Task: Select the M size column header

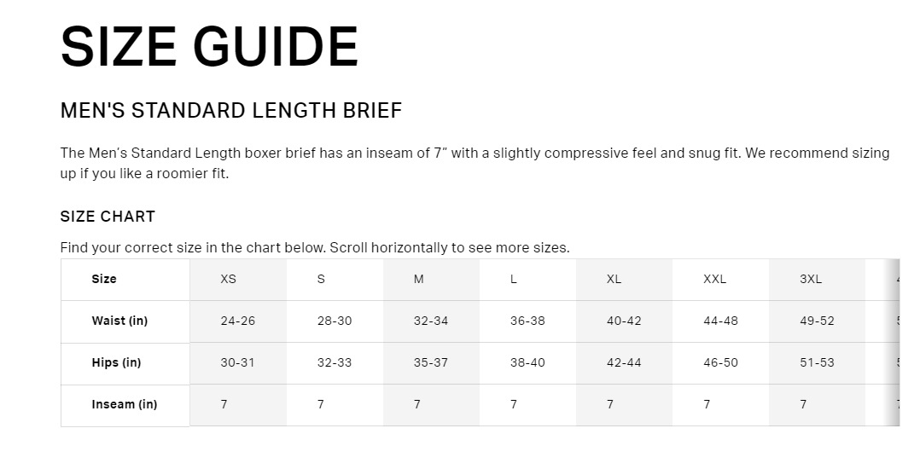Action: coord(418,280)
